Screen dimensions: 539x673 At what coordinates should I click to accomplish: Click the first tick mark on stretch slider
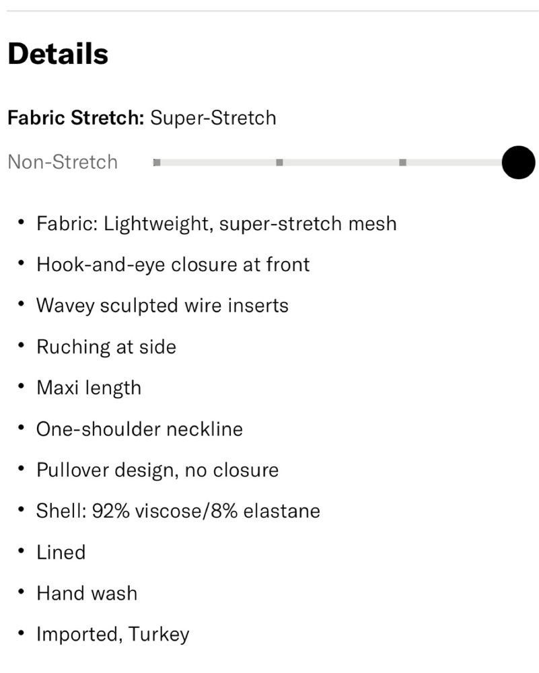pyautogui.click(x=157, y=162)
